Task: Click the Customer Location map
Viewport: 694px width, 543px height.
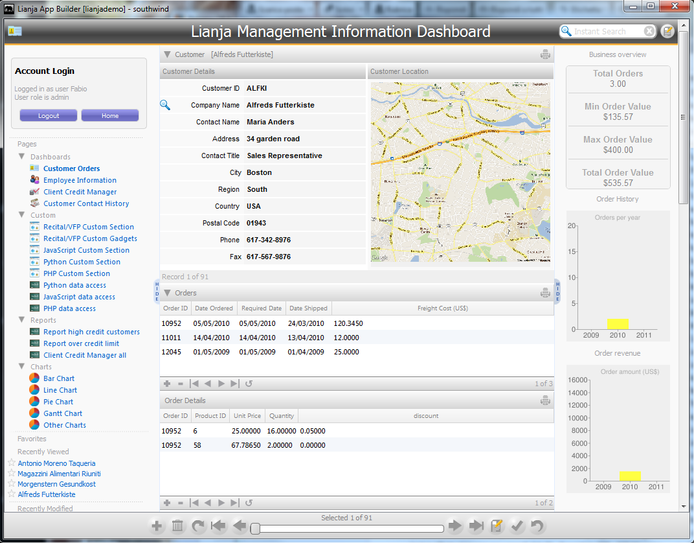Action: pos(460,172)
